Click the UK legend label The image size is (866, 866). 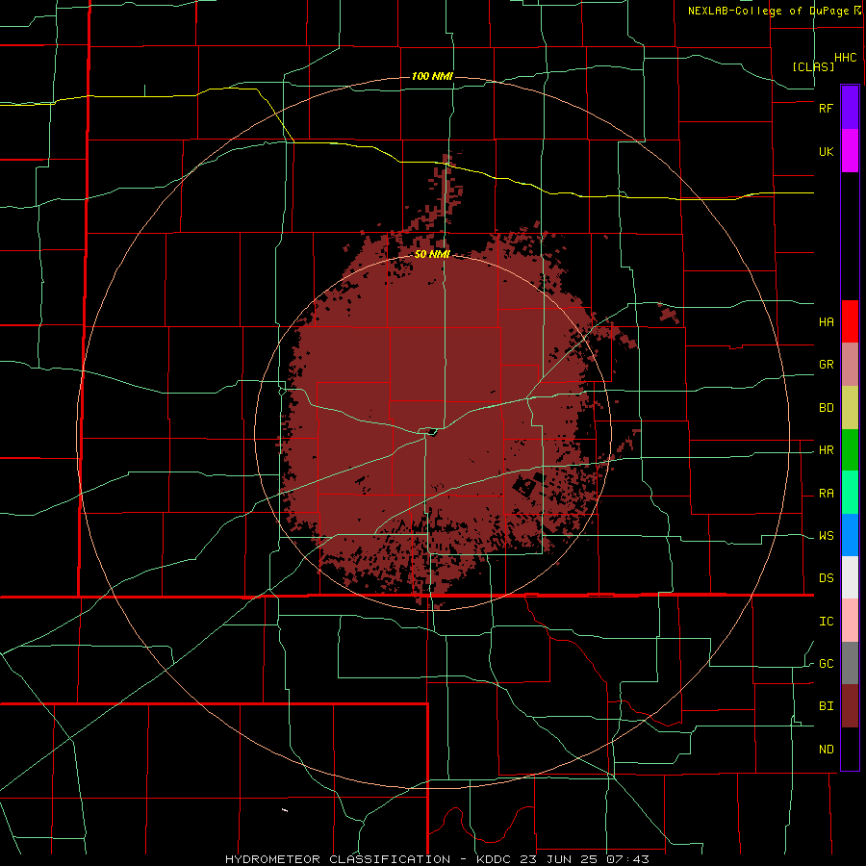(827, 151)
